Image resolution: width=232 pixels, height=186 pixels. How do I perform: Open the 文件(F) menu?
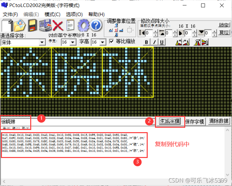pyautogui.click(x=10, y=14)
